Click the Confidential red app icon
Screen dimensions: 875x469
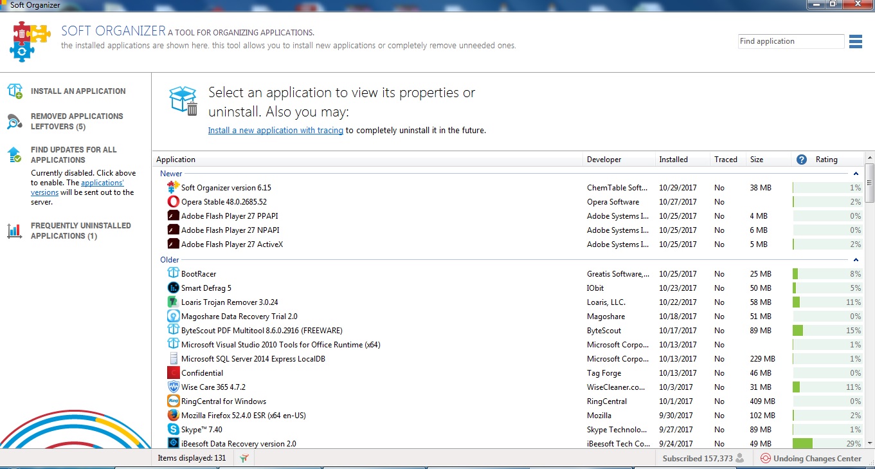173,373
